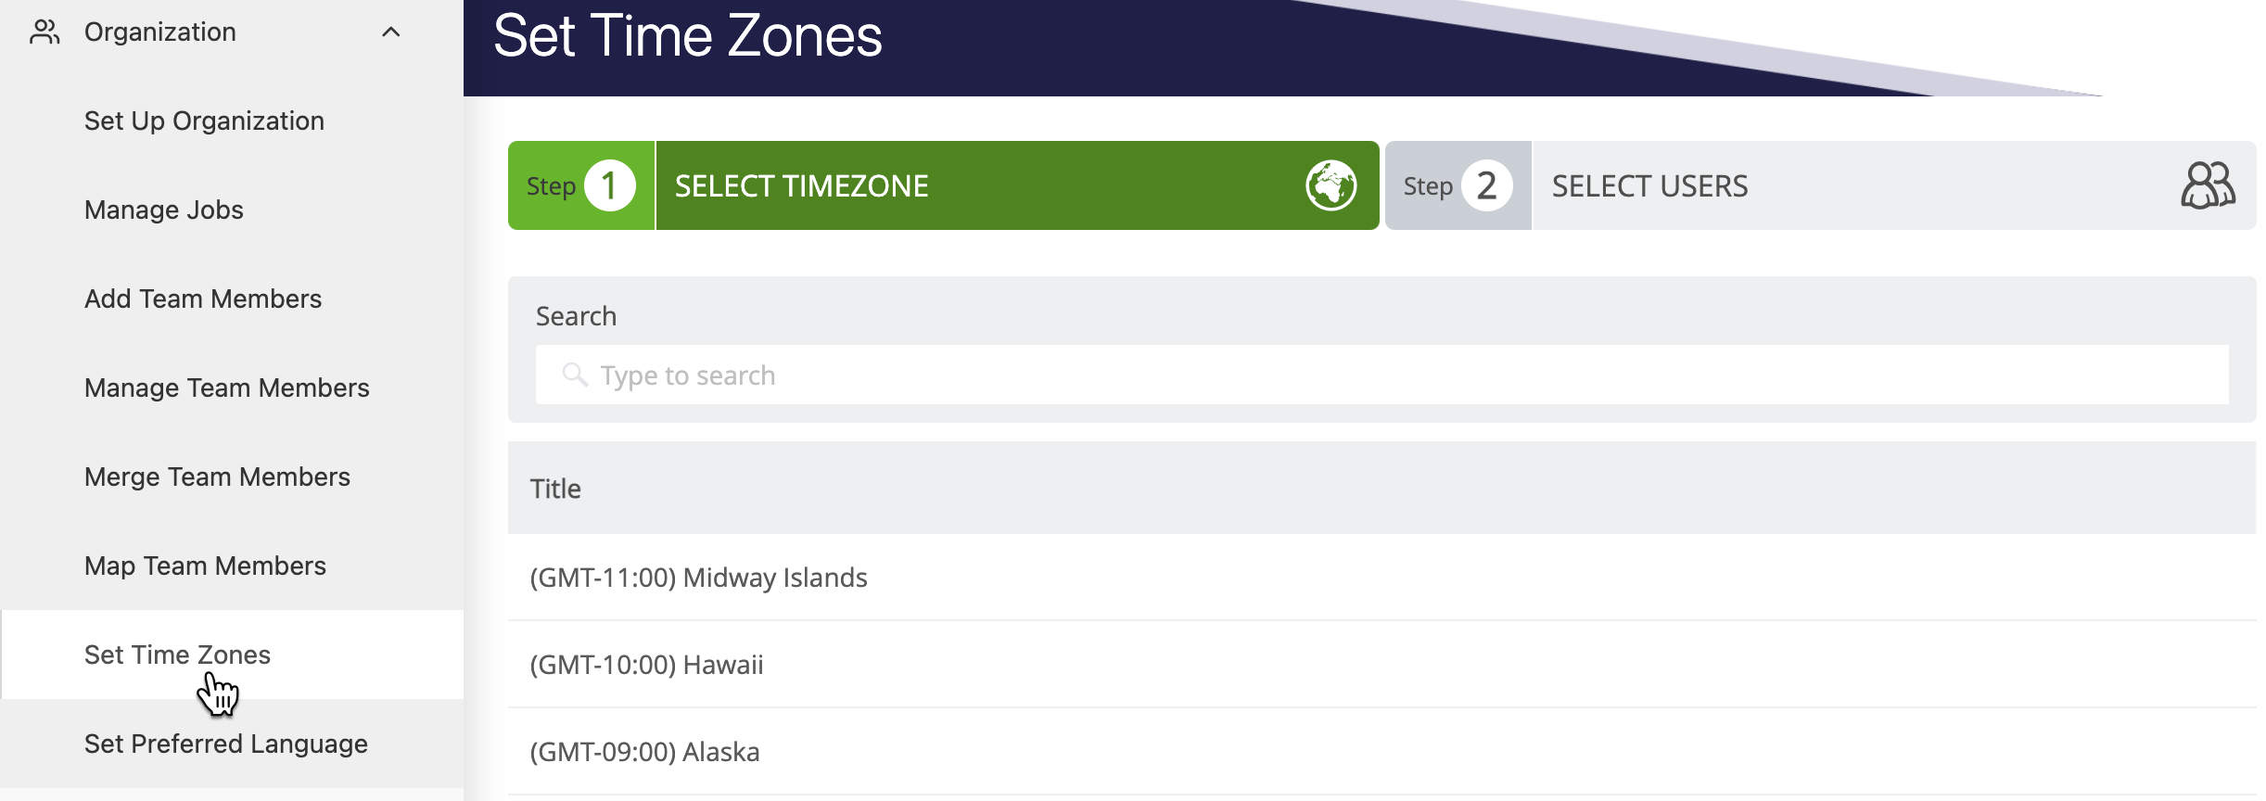Open Set Preferred Language
Viewport: 2266px width, 801px height.
224,743
